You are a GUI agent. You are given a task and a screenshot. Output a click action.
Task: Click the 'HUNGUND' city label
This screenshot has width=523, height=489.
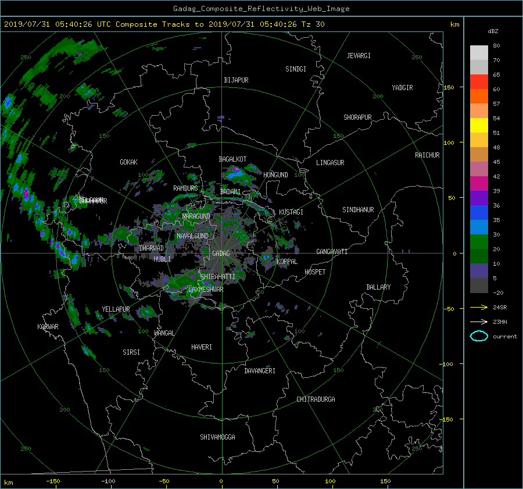point(275,175)
